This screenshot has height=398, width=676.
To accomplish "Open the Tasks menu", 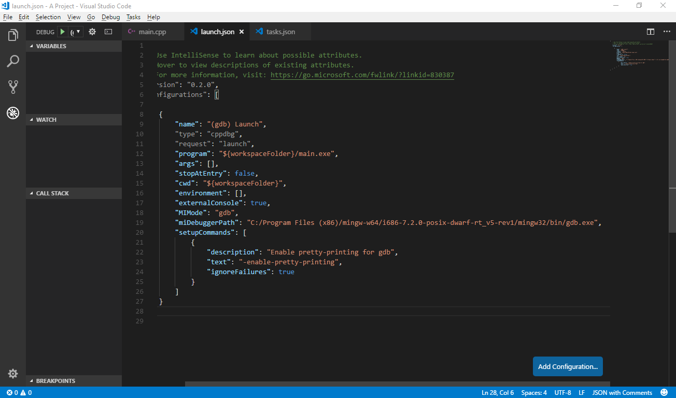I will click(133, 17).
